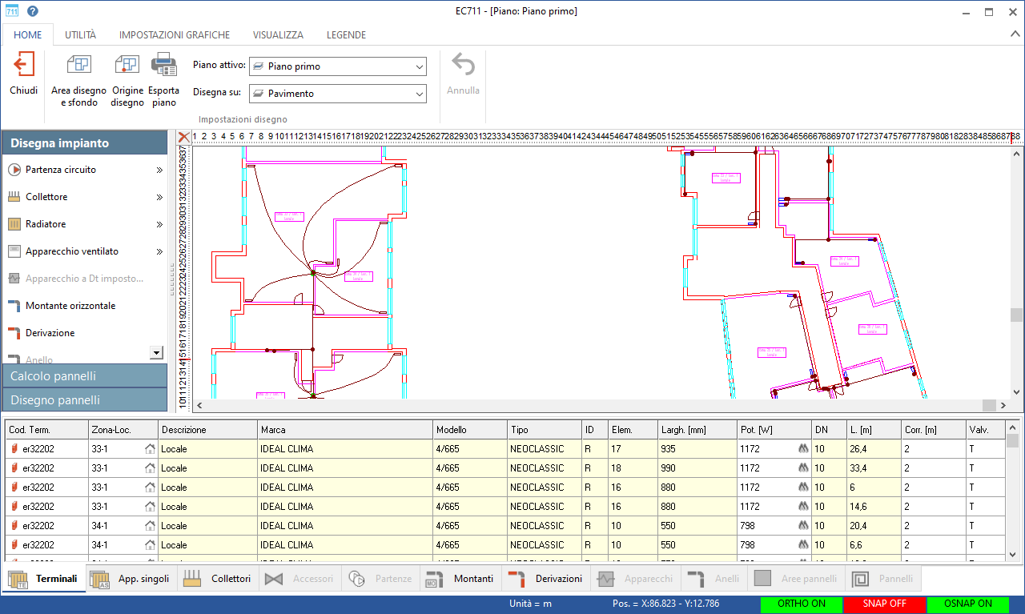Screen dimensions: 1025x614
Task: Select the Collettore drawing tool
Action: pyautogui.click(x=46, y=197)
